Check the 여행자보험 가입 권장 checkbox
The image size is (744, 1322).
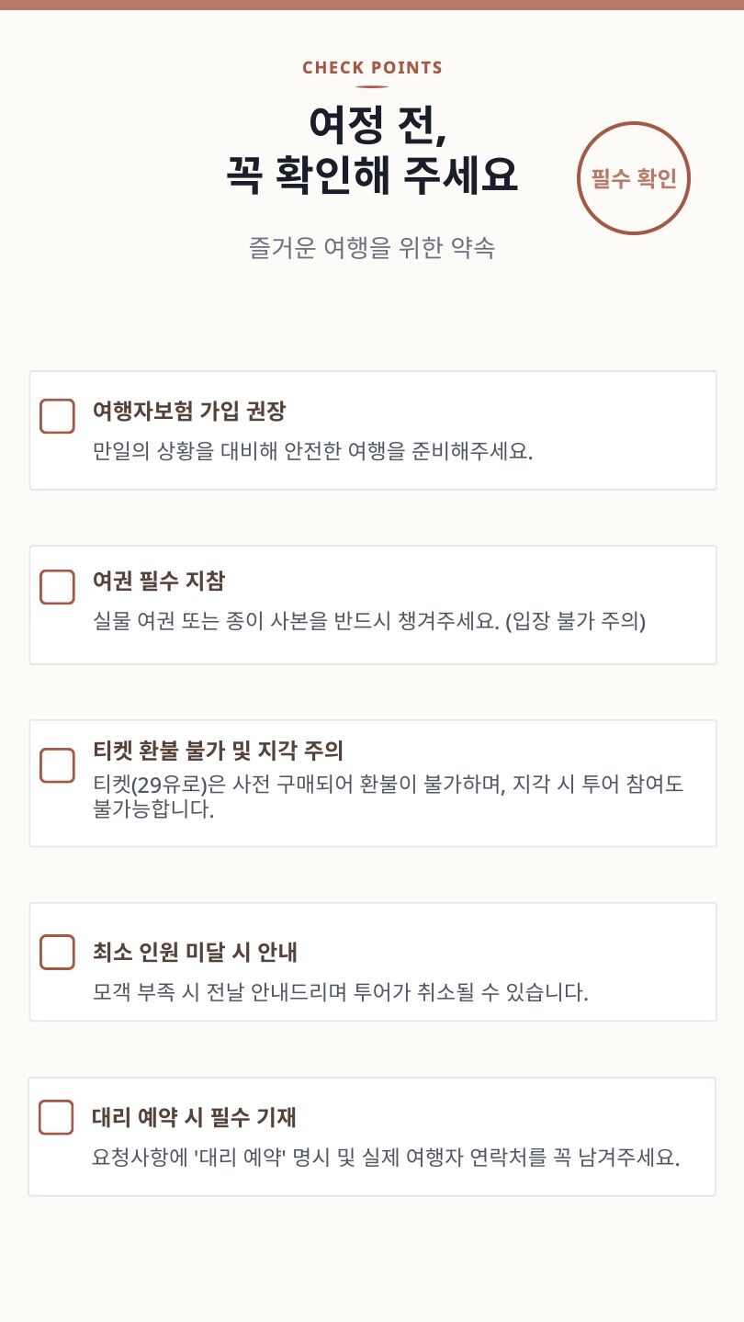pyautogui.click(x=57, y=416)
